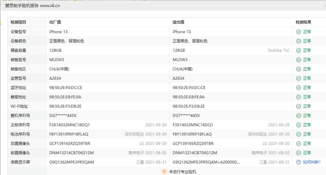The image size is (326, 175).
Task: Click the 检测结果 column header
Action: (x=303, y=22)
